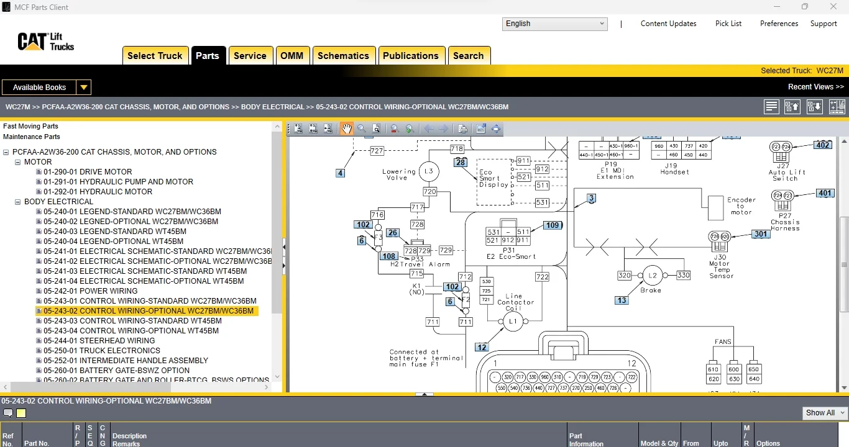Viewport: 849px width, 447px height.
Task: Select 05-242-01 POWER WIRING tree item
Action: tap(90, 291)
